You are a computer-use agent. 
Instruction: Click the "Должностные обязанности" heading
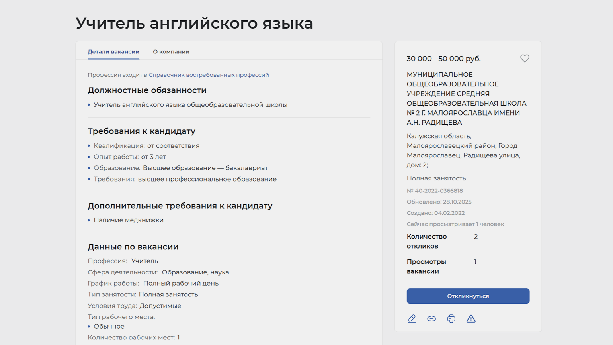pos(147,90)
